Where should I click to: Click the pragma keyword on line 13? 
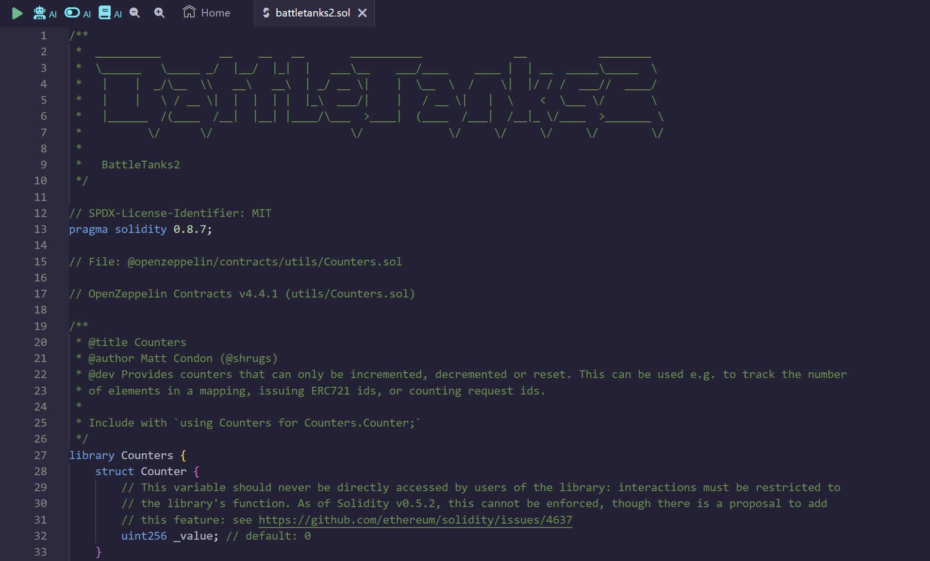pyautogui.click(x=88, y=229)
